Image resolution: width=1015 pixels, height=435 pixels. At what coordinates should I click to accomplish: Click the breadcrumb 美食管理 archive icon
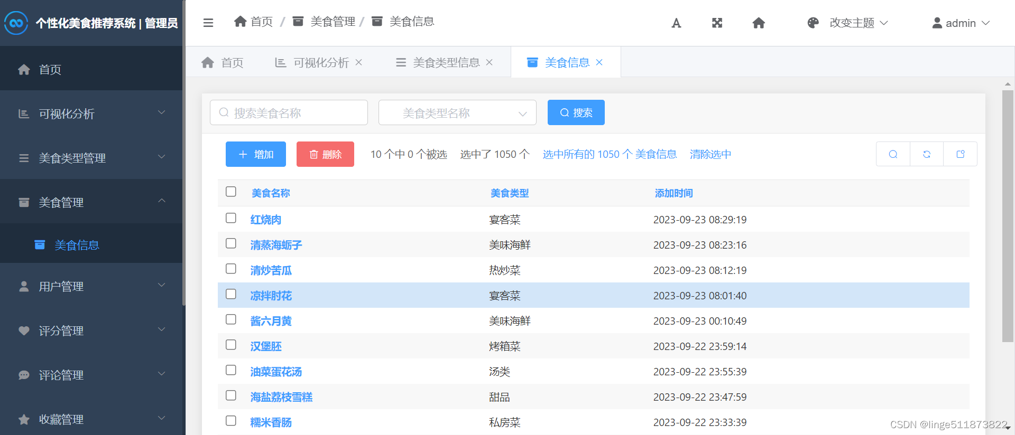298,21
